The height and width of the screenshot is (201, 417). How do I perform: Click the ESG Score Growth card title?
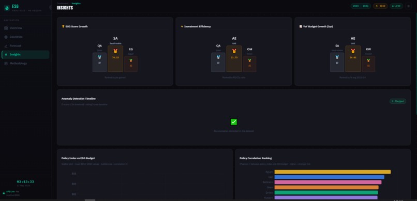coord(77,26)
